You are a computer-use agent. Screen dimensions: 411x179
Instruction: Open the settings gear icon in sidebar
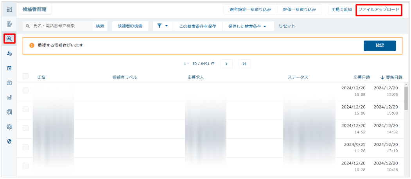pos(9,127)
